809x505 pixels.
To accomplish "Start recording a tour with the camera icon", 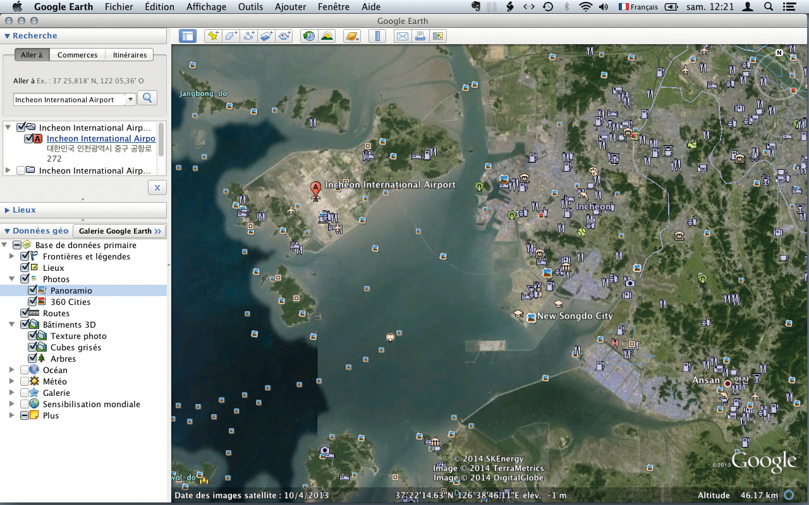I will click(x=284, y=36).
